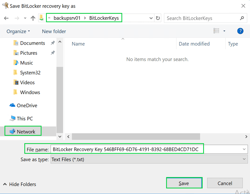Select This PC in the sidebar
The width and height of the screenshot is (250, 194).
[x=25, y=119]
